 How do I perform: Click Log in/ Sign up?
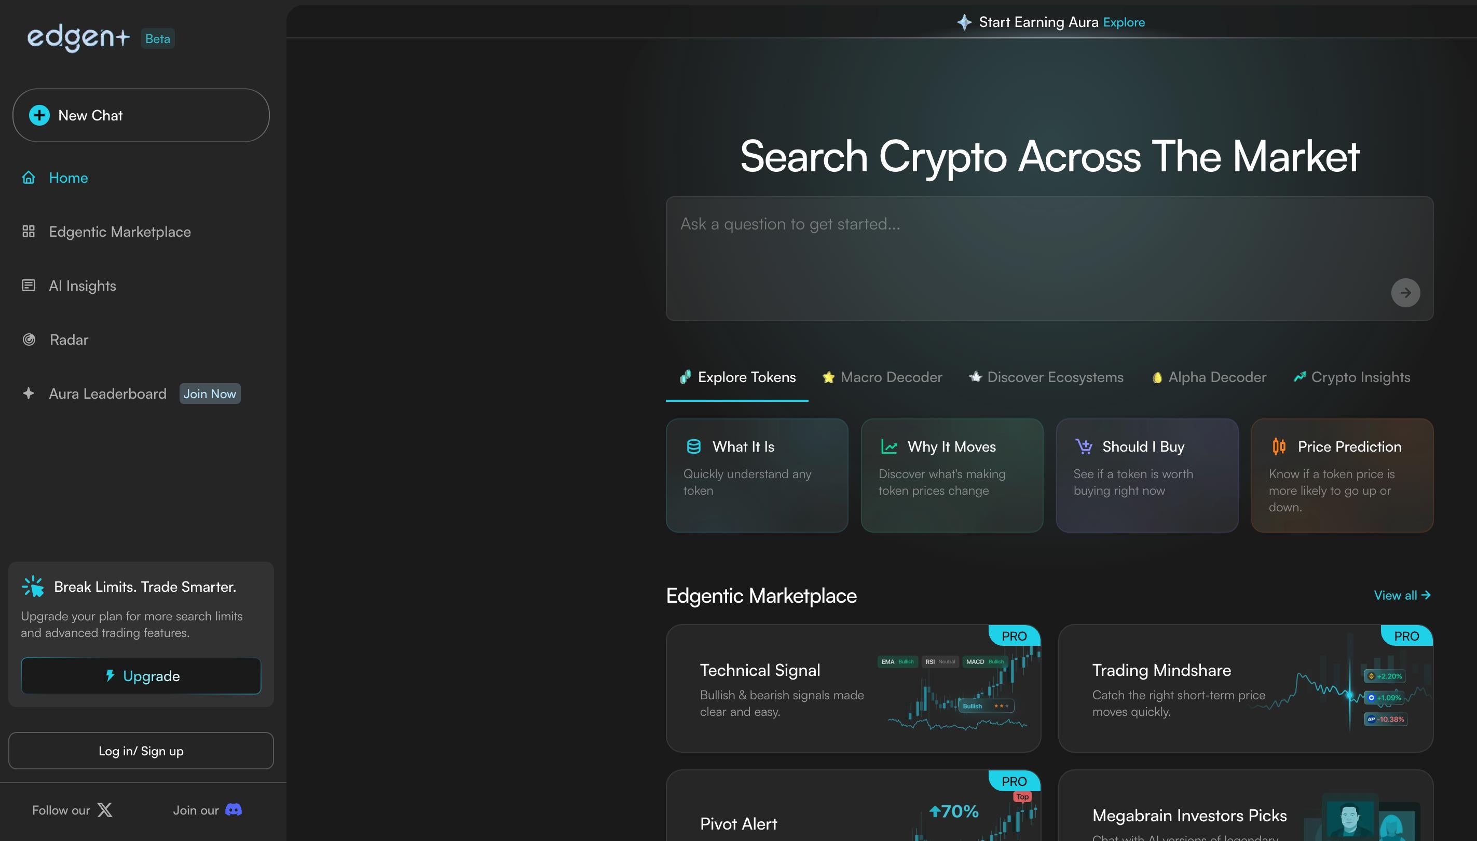coord(141,751)
